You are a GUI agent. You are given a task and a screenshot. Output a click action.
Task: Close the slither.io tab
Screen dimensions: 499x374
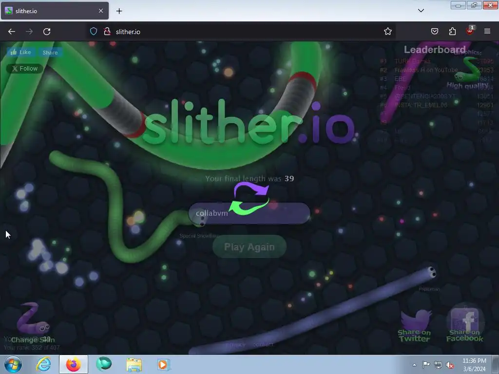coord(101,11)
